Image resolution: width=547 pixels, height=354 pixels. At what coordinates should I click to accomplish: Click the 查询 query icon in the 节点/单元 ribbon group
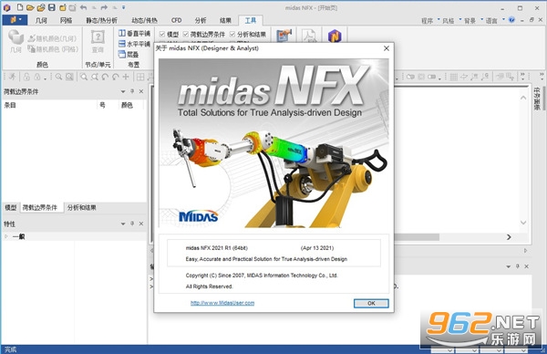pos(98,41)
